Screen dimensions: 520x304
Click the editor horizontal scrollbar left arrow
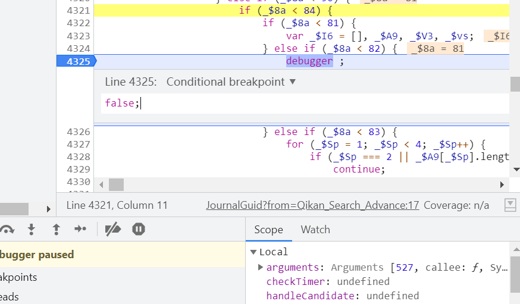pos(101,184)
